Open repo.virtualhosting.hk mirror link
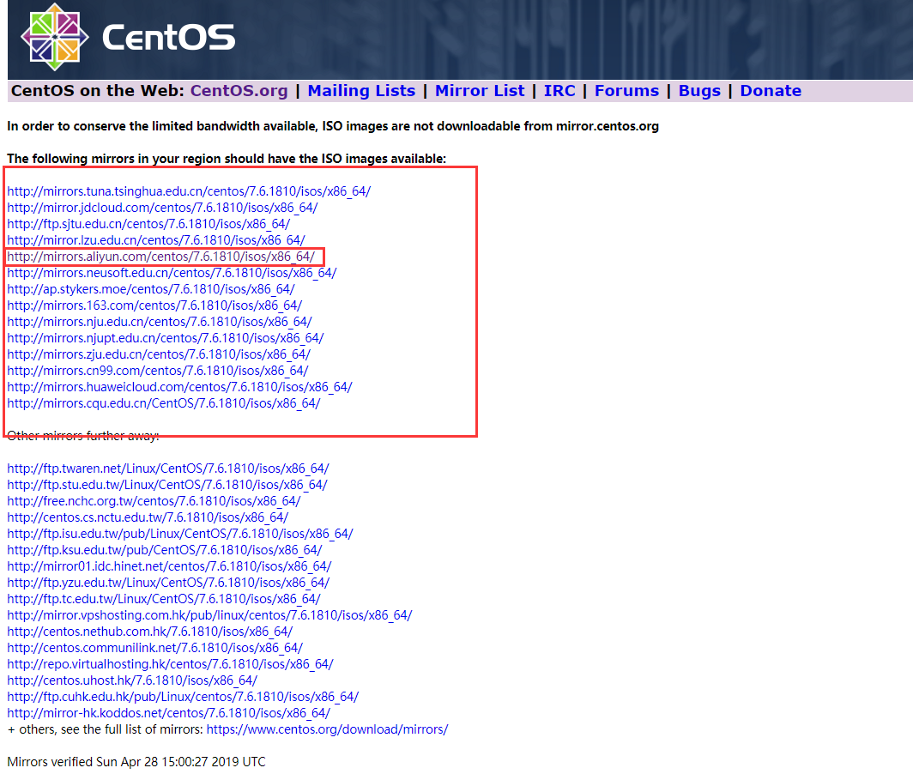 click(170, 664)
